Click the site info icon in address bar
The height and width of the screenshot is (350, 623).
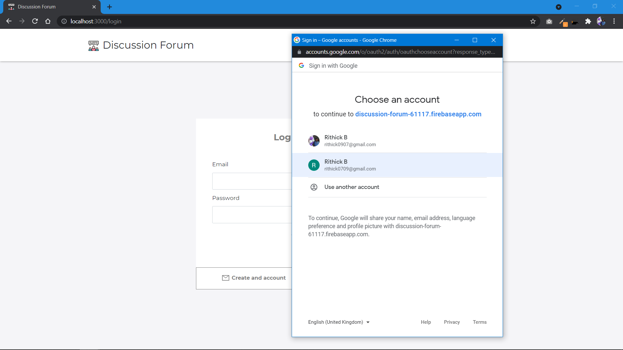coord(64,21)
